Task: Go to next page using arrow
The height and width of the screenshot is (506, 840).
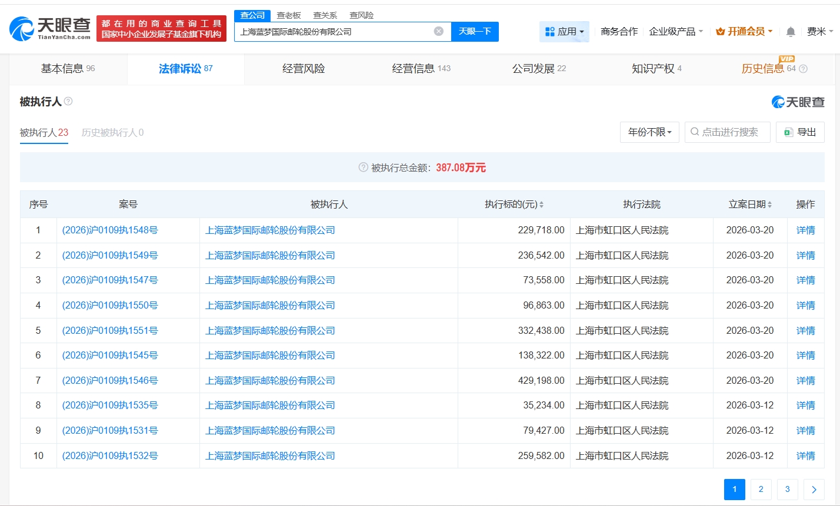Action: [x=814, y=489]
